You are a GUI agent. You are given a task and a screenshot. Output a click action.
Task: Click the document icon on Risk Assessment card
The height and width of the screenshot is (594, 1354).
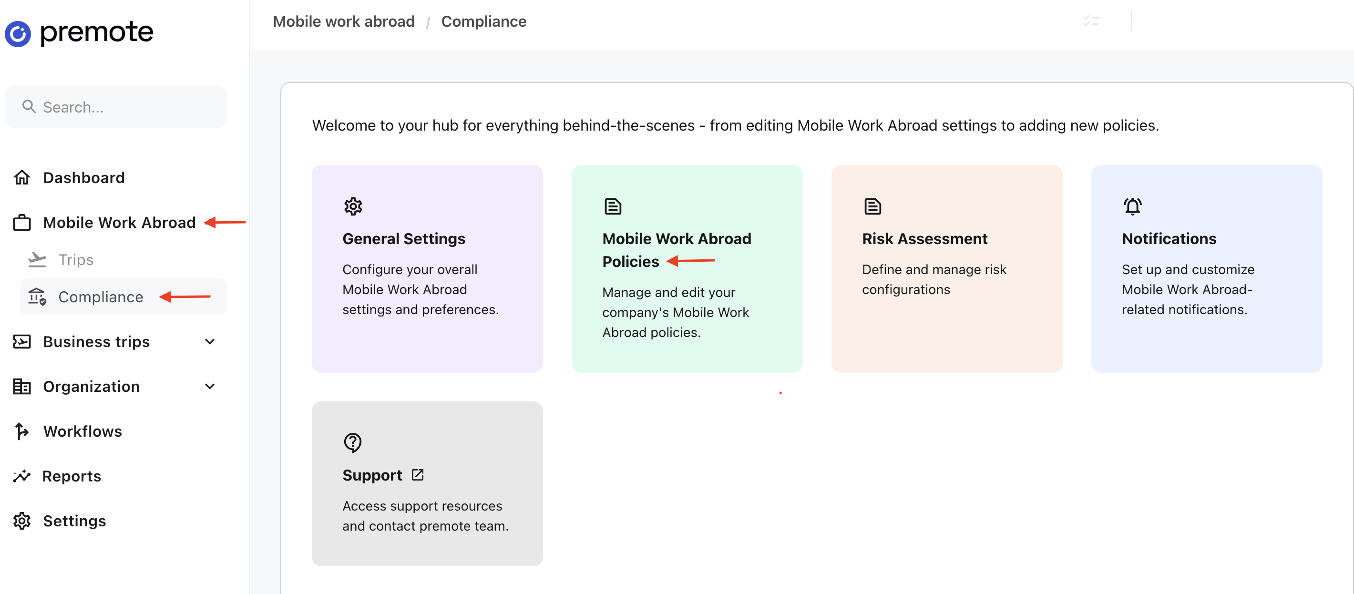pyautogui.click(x=872, y=206)
